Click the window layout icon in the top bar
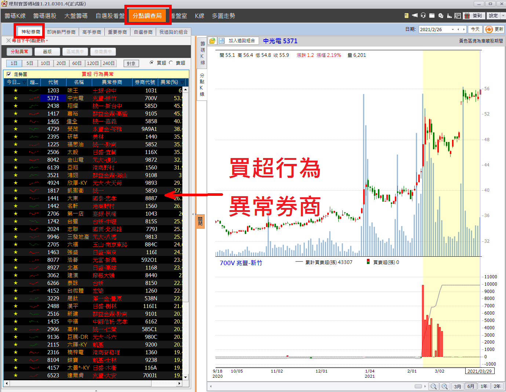 click(432, 16)
